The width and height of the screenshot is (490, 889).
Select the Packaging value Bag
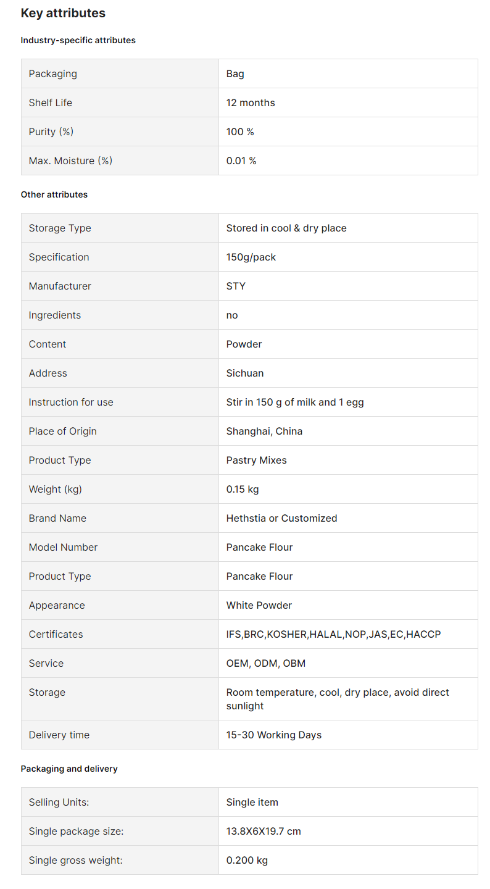coord(235,73)
